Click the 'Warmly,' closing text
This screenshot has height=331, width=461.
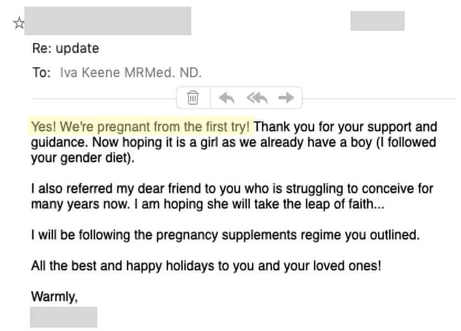coord(54,297)
